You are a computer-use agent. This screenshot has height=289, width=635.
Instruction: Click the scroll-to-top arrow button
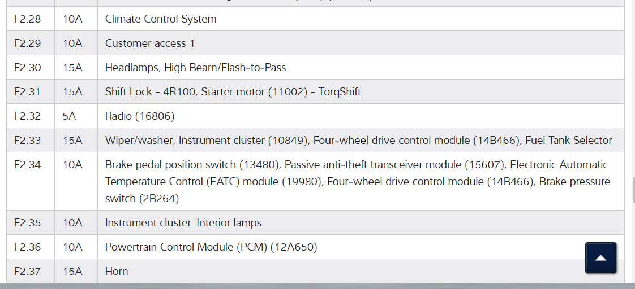click(x=600, y=258)
